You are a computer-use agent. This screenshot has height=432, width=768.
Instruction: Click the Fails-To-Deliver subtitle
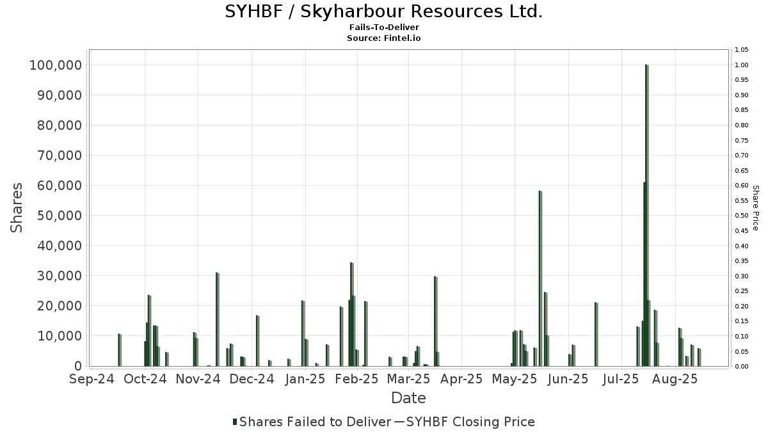[x=384, y=28]
